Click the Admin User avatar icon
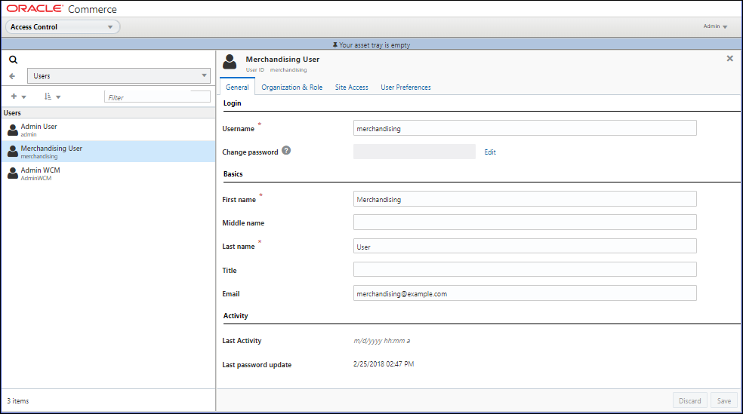The width and height of the screenshot is (743, 414). 13,130
